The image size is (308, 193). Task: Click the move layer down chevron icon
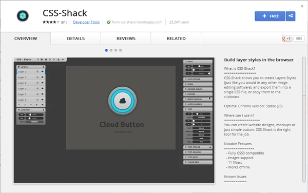[20, 105]
